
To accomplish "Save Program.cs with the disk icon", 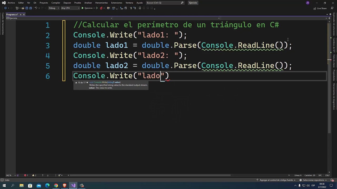I will (27, 8).
